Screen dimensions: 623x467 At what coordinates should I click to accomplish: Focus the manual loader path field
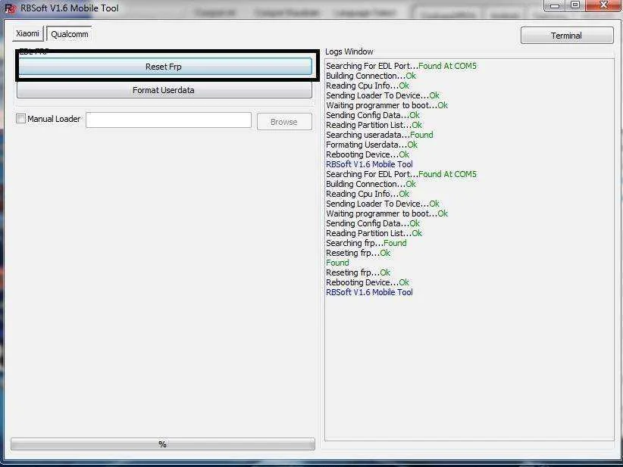[168, 120]
